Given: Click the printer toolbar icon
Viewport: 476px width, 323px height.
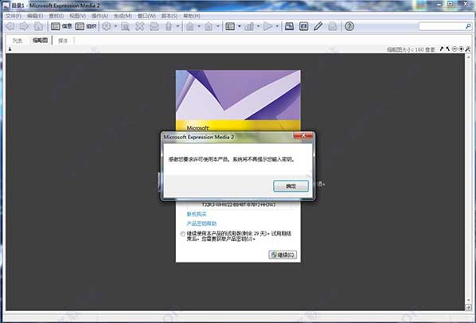Looking at the screenshot, I should pyautogui.click(x=333, y=26).
